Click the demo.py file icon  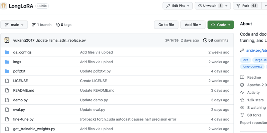point(7,100)
